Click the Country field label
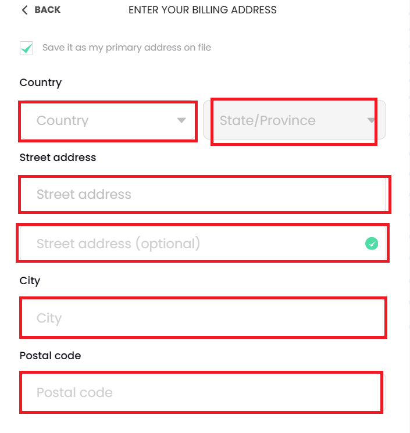The height and width of the screenshot is (433, 410). [40, 83]
